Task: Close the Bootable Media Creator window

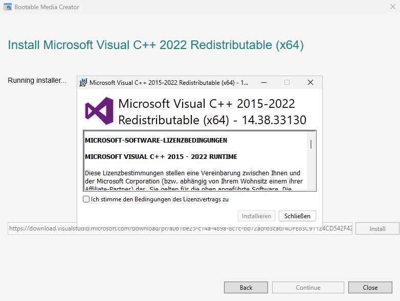Action: 393,7
